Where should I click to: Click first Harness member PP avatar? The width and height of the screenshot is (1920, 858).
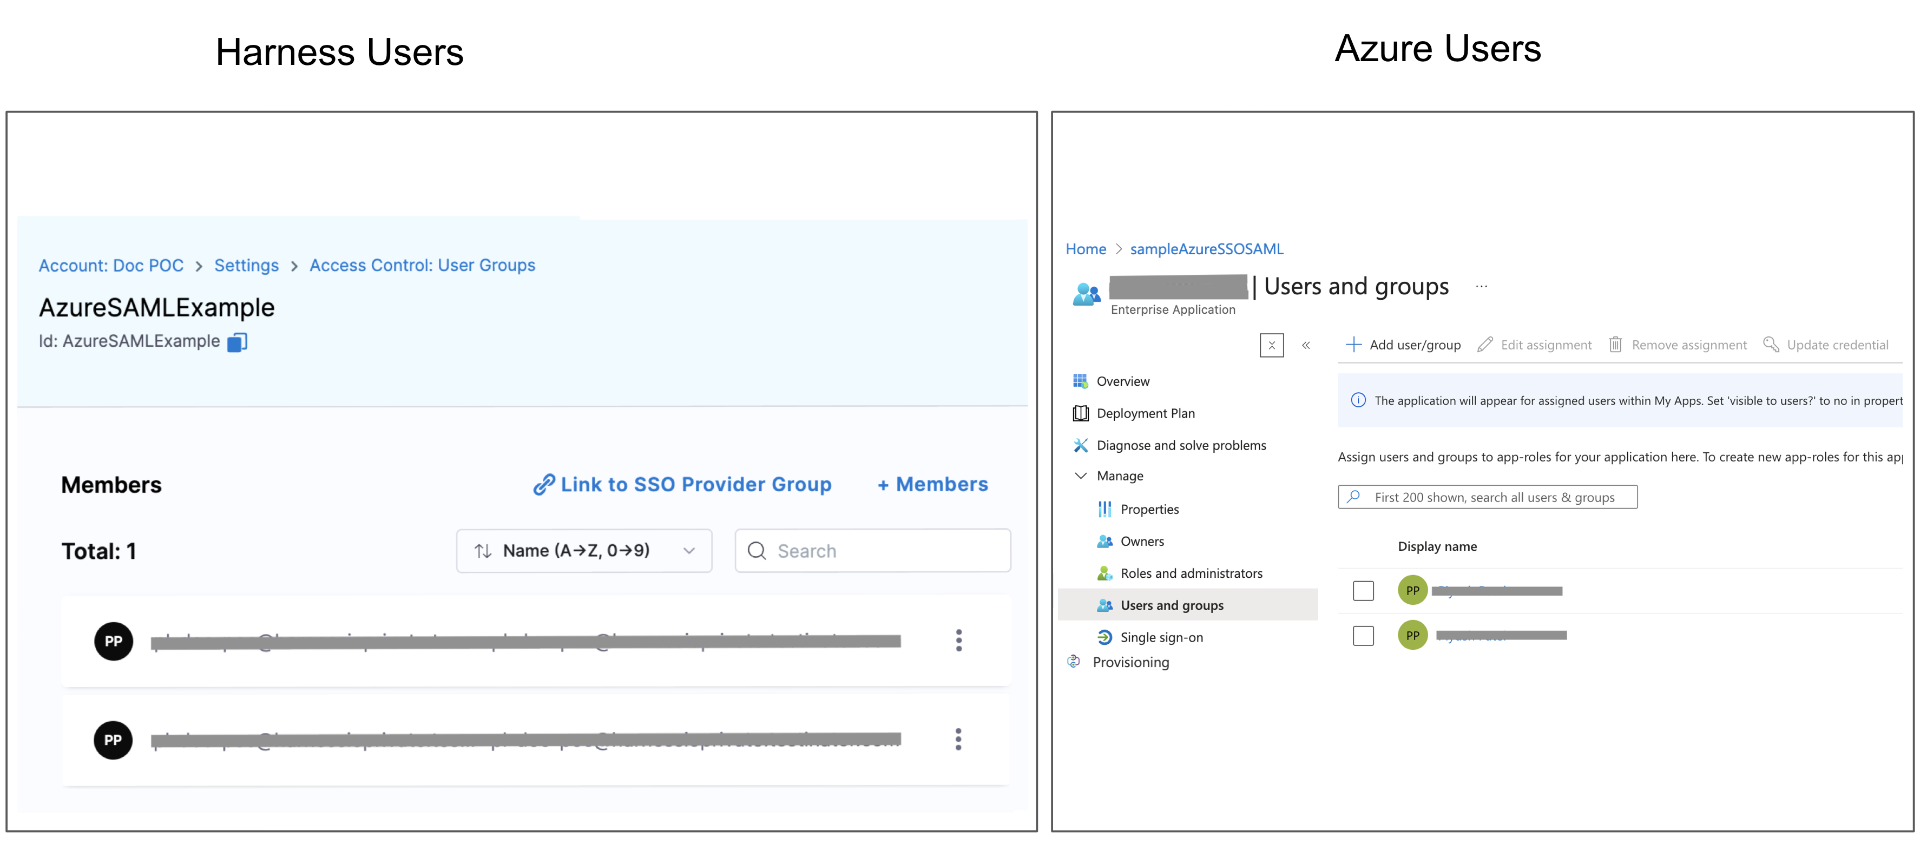113,641
